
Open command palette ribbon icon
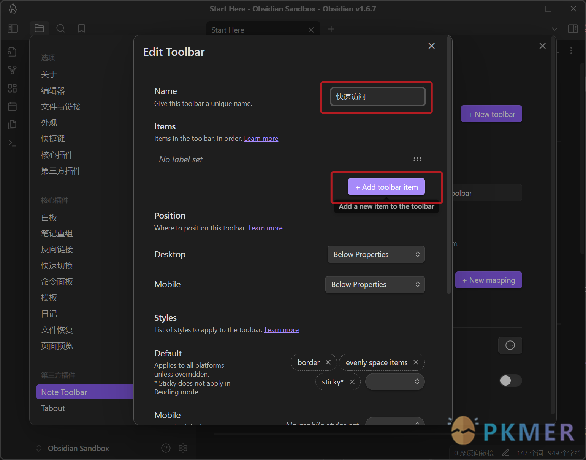[x=12, y=143]
